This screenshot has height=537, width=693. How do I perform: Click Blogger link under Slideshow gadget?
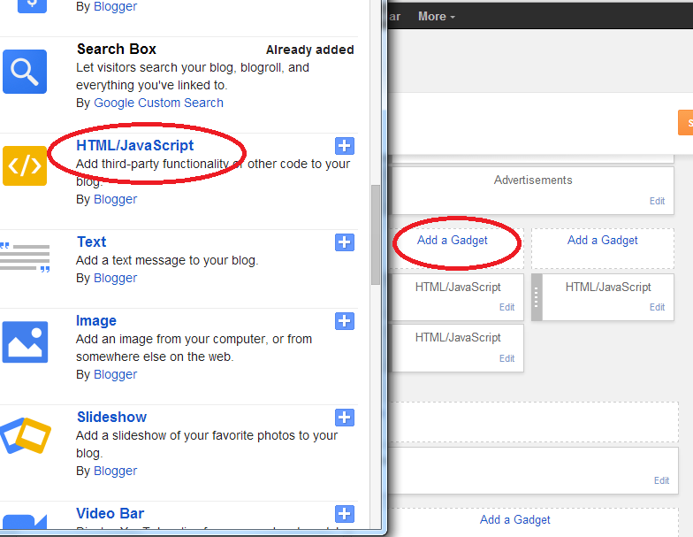tap(115, 471)
